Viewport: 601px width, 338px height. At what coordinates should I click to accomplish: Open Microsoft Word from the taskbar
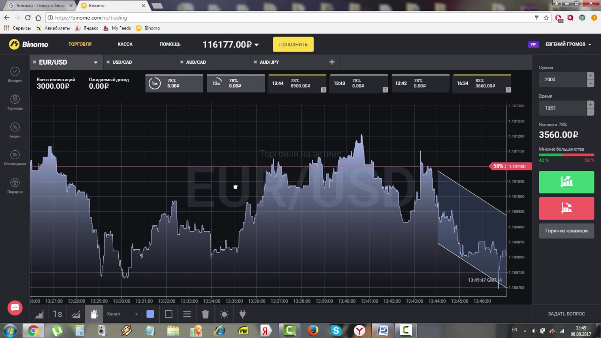[382, 330]
